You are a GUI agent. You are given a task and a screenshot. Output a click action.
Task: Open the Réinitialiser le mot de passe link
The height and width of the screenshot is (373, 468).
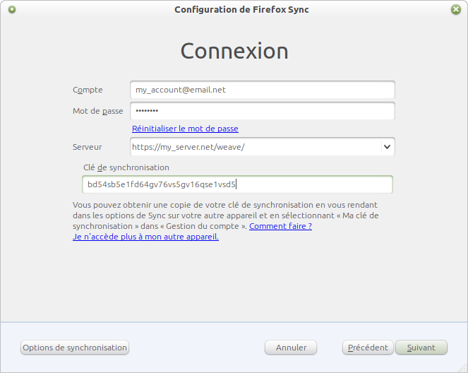coord(185,129)
